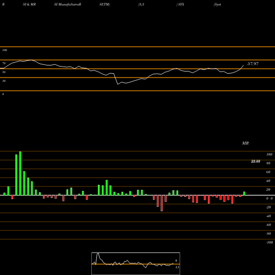Click the ') SYX' symbol text

180,4
